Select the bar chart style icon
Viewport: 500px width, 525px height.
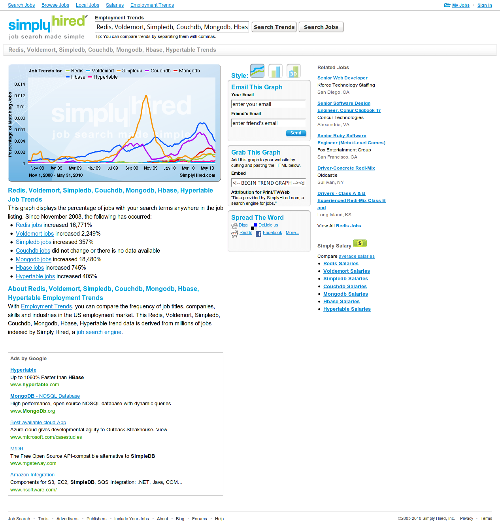(x=275, y=71)
